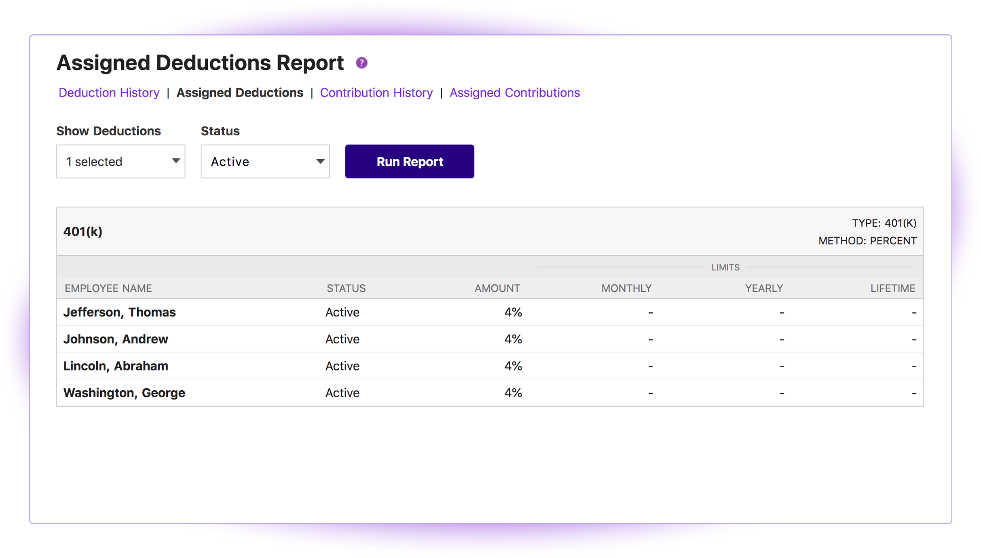The height and width of the screenshot is (558, 981).
Task: Click the TYPE: 401(K) label
Action: 884,223
